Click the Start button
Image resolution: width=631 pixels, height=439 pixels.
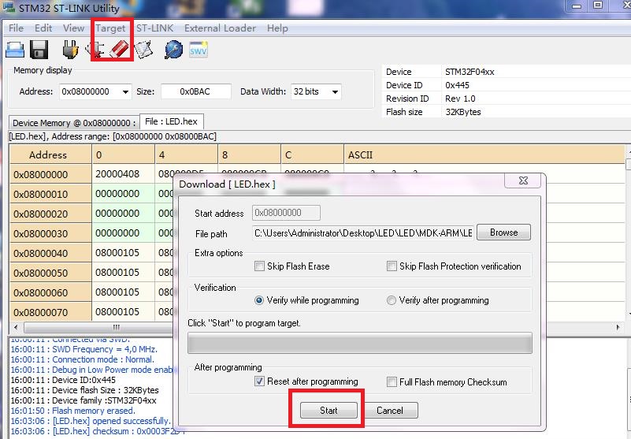tap(328, 411)
